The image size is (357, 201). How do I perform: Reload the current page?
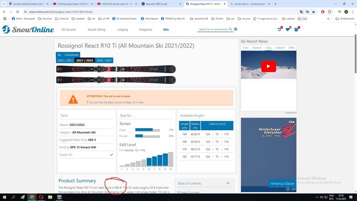[x=17, y=12]
